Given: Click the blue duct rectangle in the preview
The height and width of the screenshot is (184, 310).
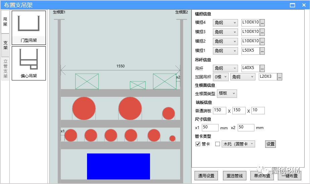Looking at the screenshot, I should (119, 166).
